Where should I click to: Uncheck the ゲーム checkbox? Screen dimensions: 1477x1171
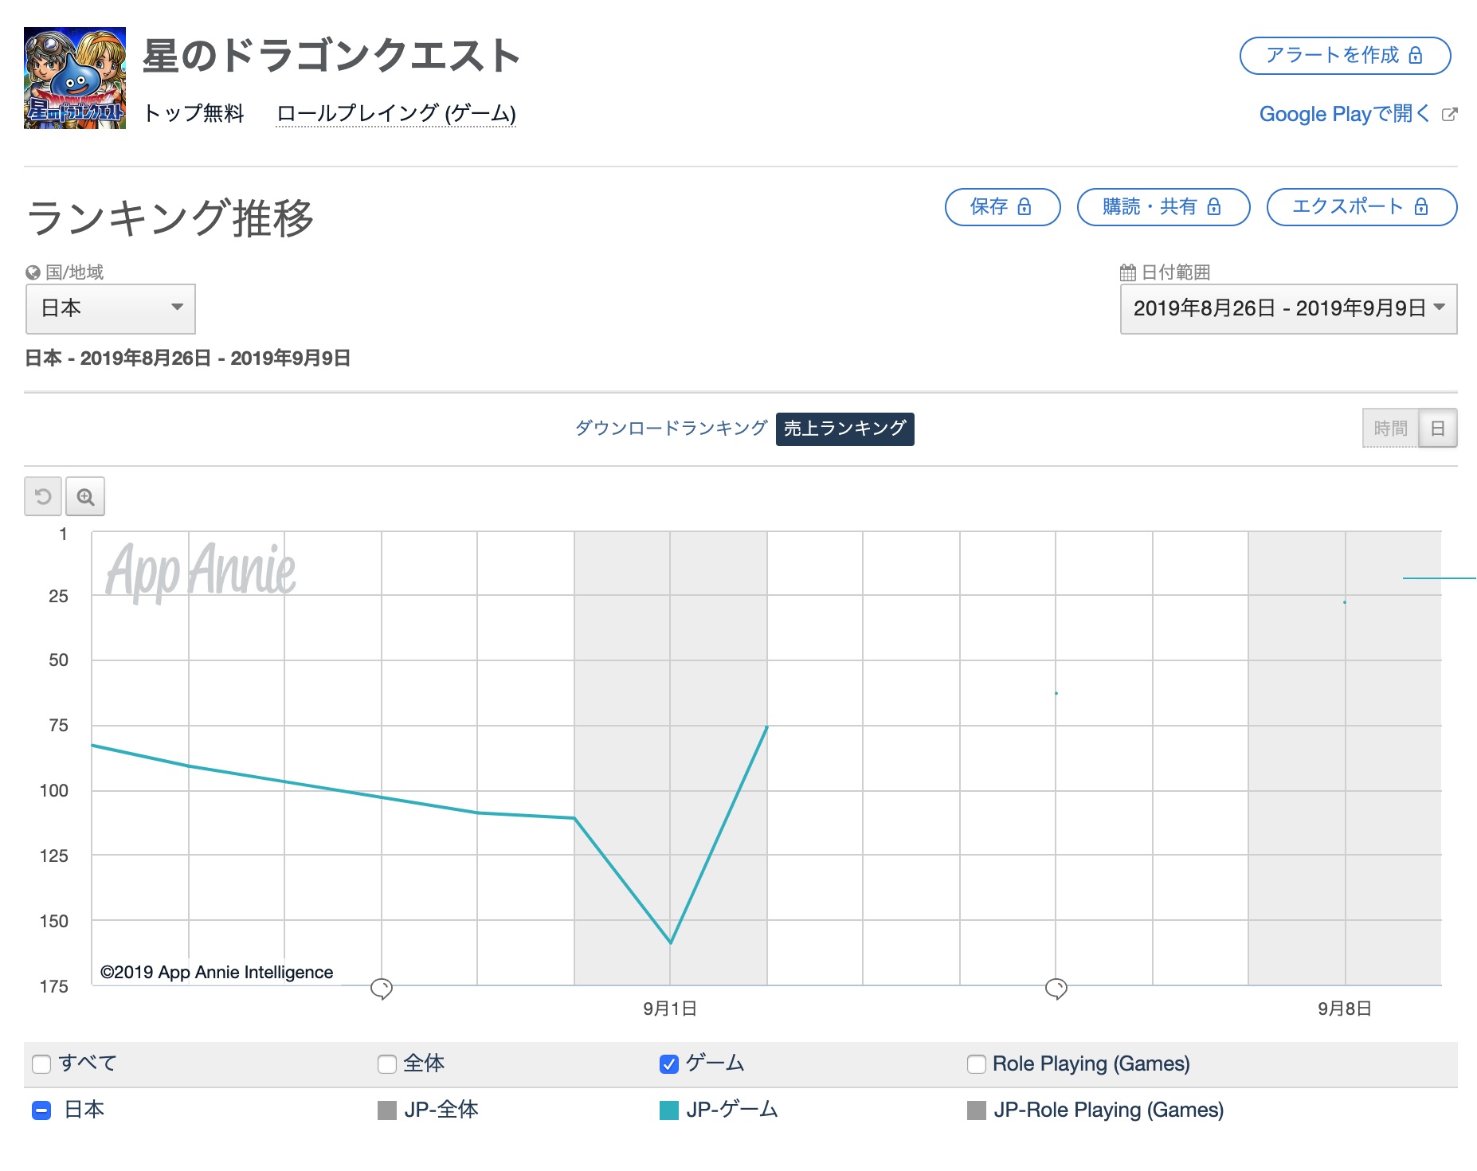click(x=669, y=1064)
